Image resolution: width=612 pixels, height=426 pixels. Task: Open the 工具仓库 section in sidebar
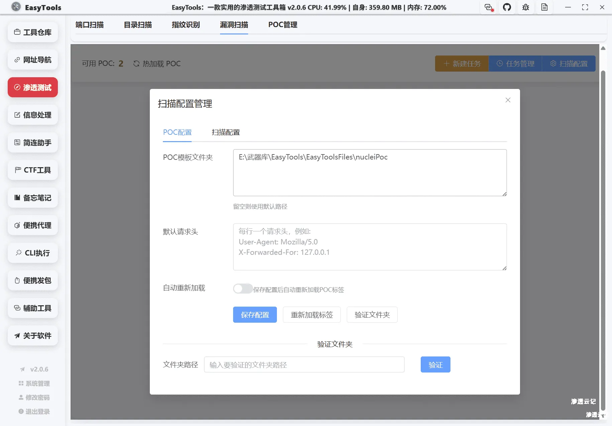coord(32,32)
